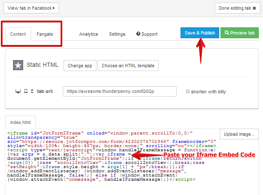The image size is (263, 195).
Task: Select the index.html file tab
Action: tap(21, 122)
